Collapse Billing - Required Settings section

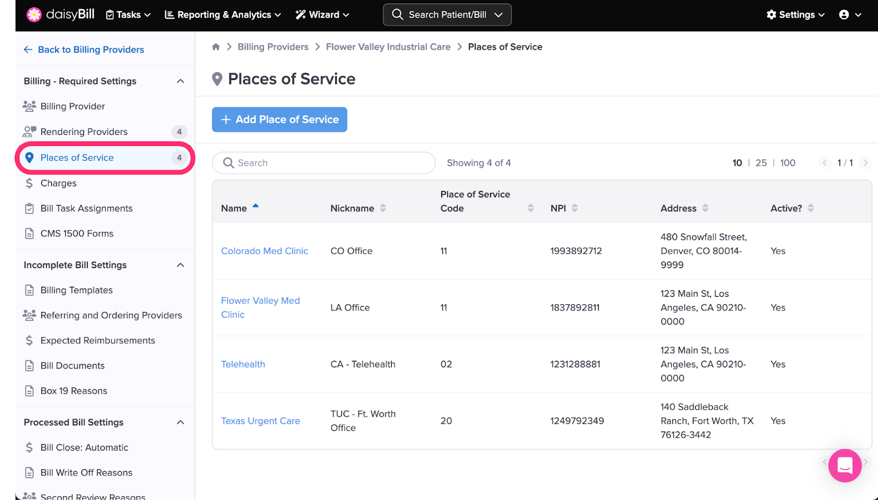tap(180, 81)
